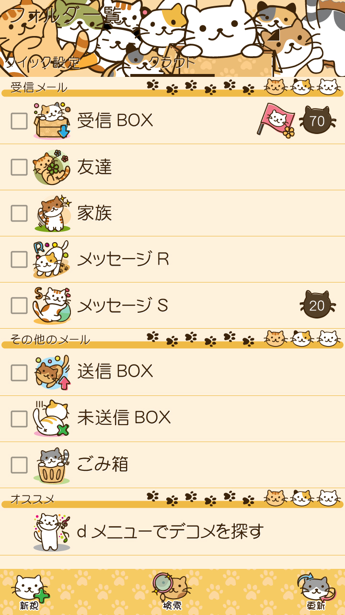Viewport: 345px width, 615px height.
Task: Expand the dropdown triangle in the header
Action: pyautogui.click(x=274, y=35)
